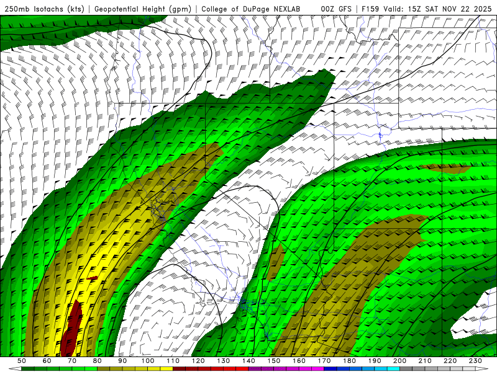Click the '70' legend value
Image resolution: width=497 pixels, height=372 pixels.
[x=72, y=361]
